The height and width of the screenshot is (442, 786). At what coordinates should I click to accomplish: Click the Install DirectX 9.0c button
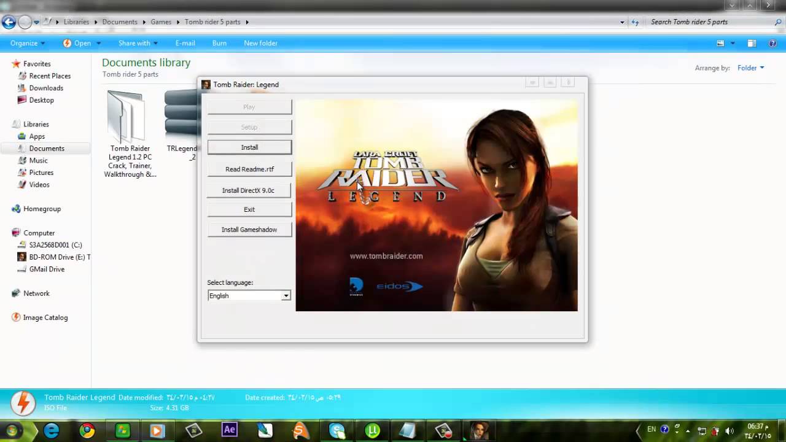pos(249,190)
